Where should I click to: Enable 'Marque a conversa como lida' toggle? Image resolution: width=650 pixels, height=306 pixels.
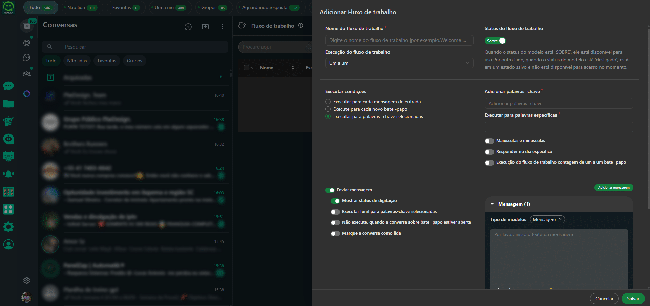coord(335,233)
